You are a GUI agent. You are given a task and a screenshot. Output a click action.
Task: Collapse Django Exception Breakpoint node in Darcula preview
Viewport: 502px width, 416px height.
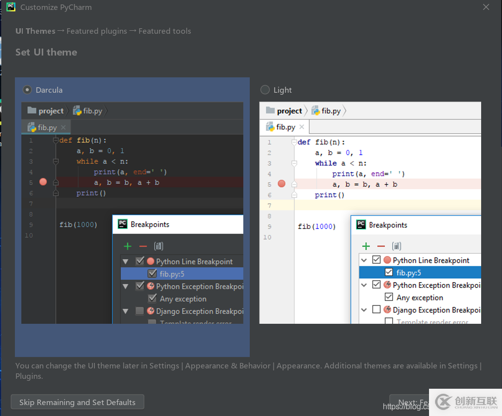[x=126, y=311]
